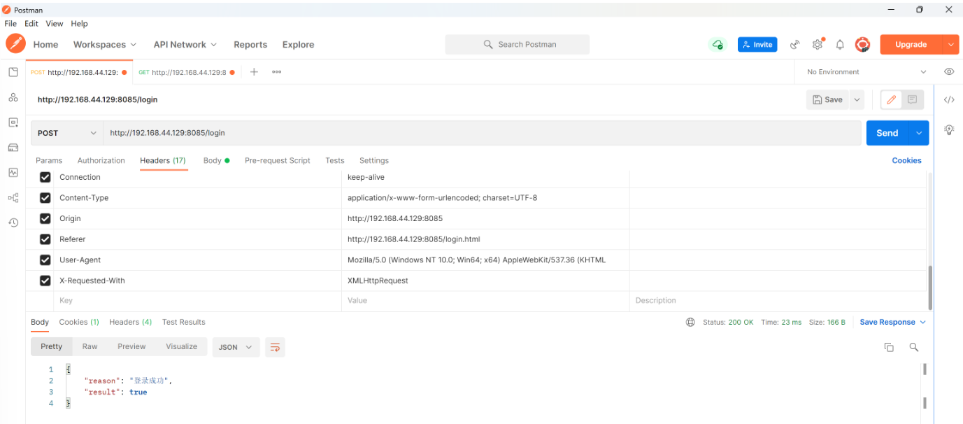Open the notifications bell icon

point(840,44)
